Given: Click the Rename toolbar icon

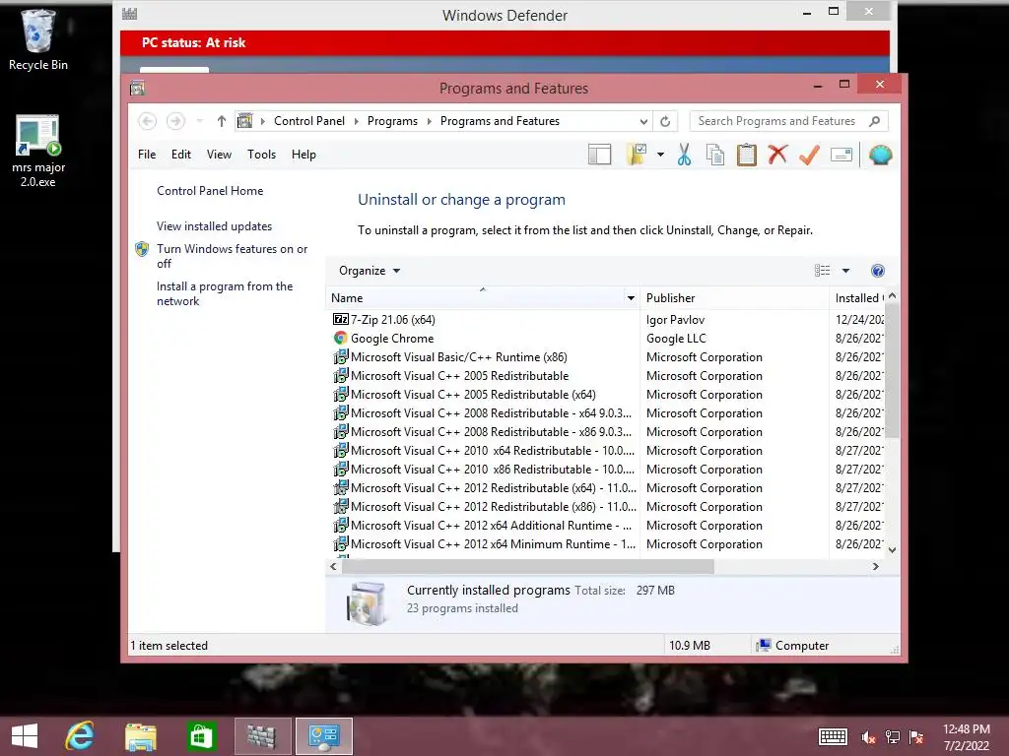Looking at the screenshot, I should [x=841, y=155].
